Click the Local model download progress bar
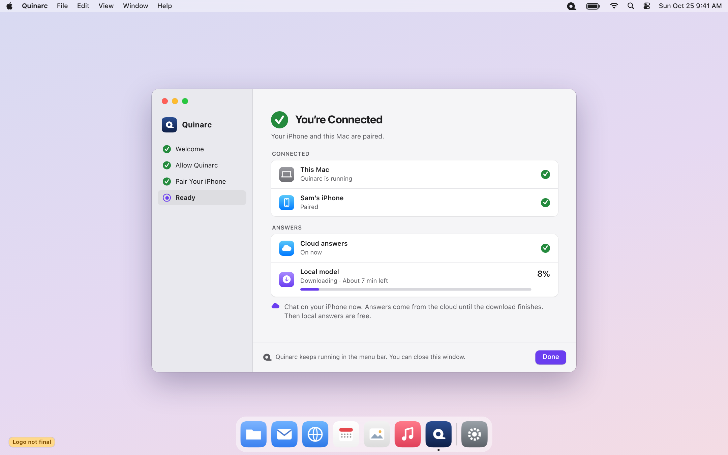Screen dimensions: 728x455 pos(416,290)
